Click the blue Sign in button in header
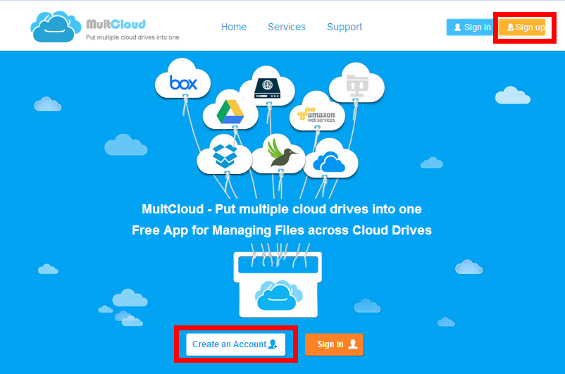This screenshot has height=374, width=565. pos(471,27)
